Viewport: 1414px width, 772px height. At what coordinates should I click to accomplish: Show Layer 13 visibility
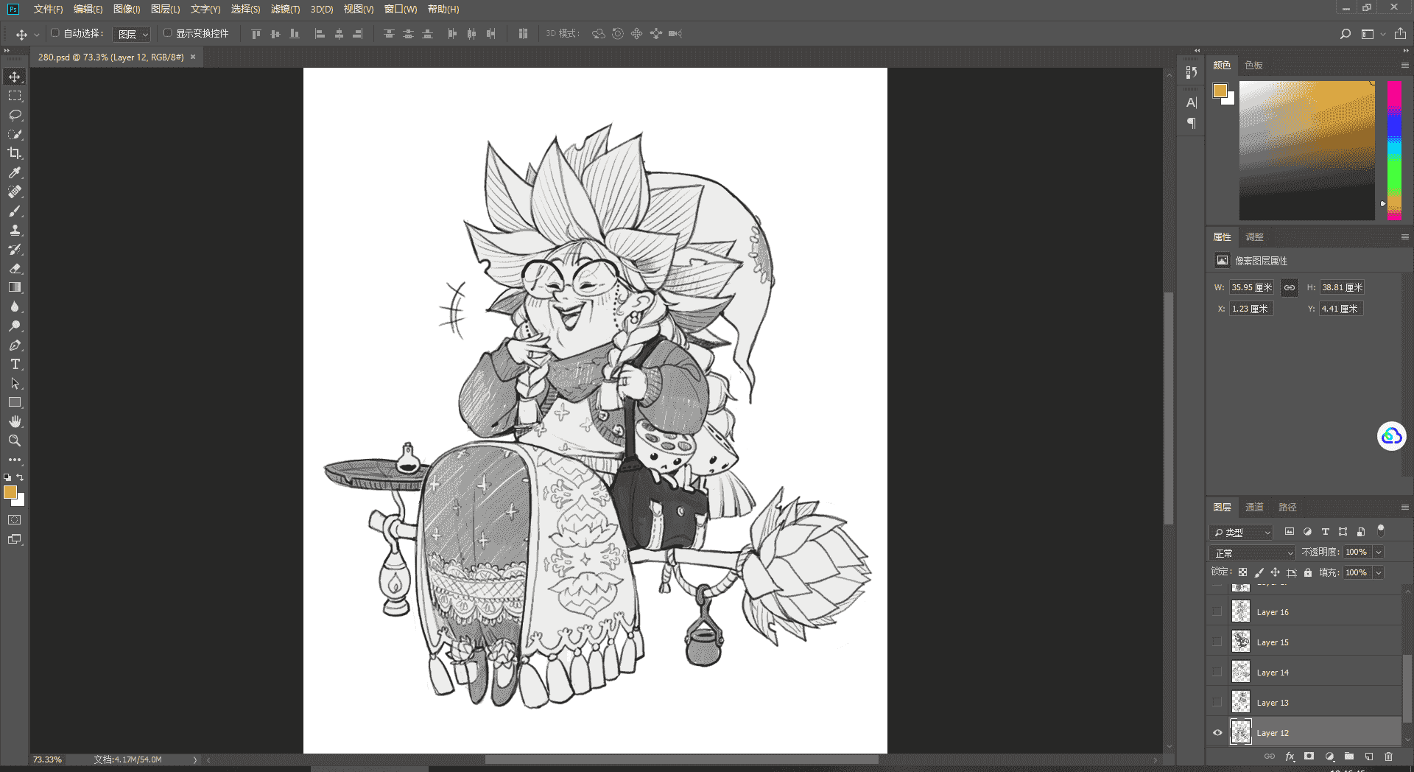click(x=1217, y=702)
